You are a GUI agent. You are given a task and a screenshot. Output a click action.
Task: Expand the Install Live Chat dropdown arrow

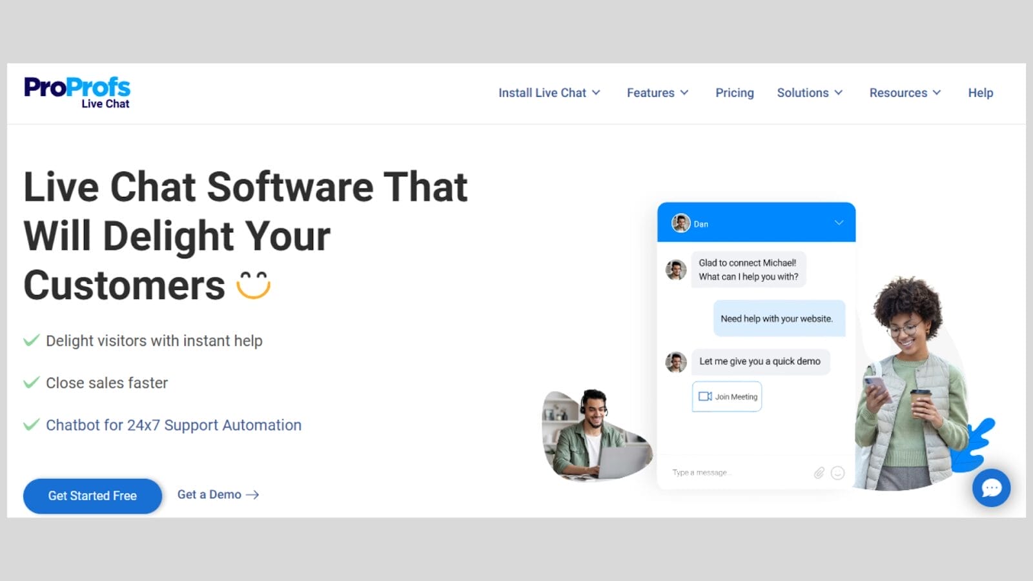coord(596,93)
